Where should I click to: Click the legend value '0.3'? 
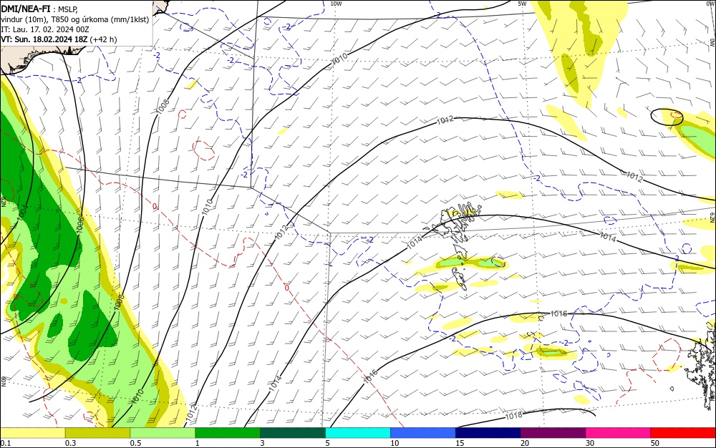point(70,443)
